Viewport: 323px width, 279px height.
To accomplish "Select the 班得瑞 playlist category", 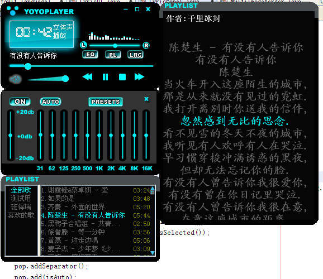I will coord(21,207).
